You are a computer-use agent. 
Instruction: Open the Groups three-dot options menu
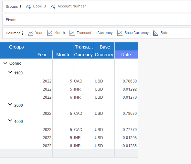tap(20, 6)
